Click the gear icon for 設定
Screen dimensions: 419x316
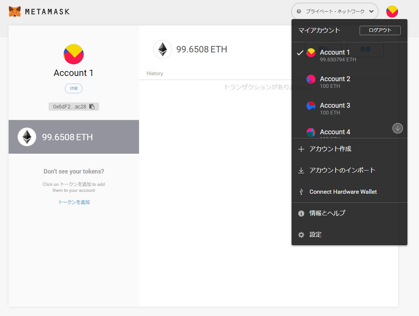[x=301, y=235]
